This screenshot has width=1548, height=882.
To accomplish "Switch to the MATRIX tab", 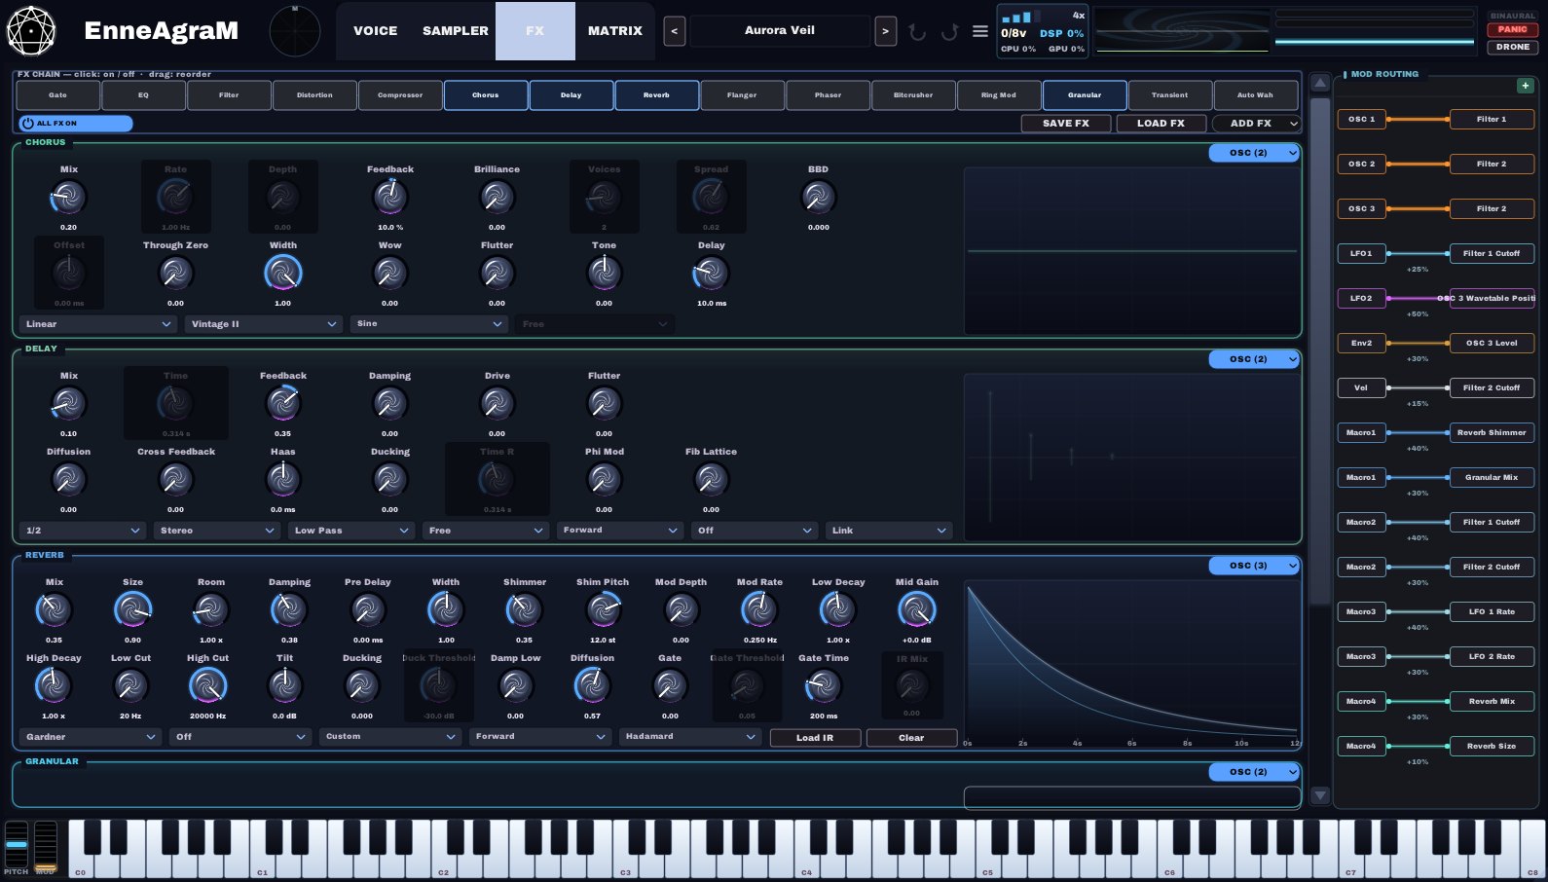I will click(615, 31).
